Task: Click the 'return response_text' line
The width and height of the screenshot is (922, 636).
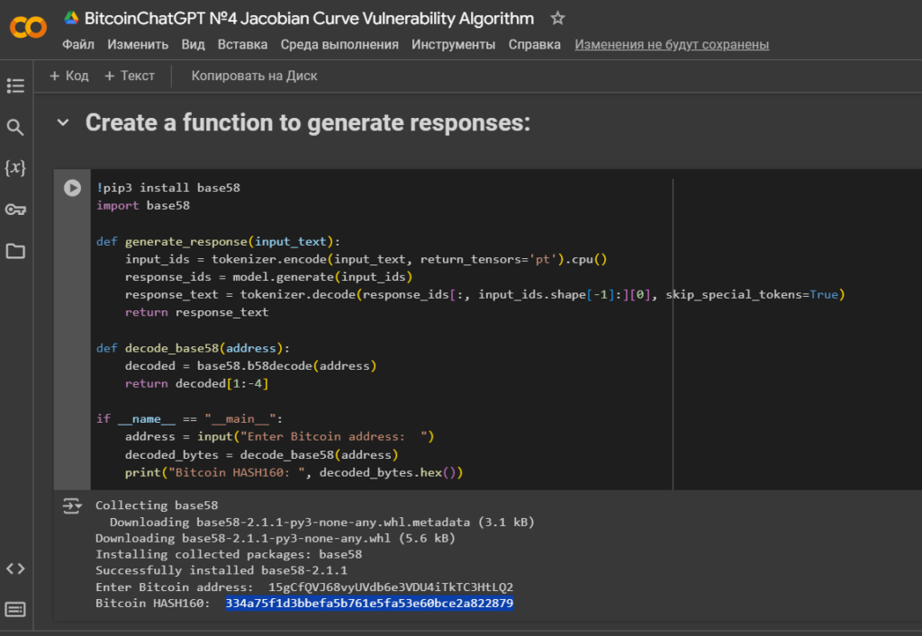Action: 196,312
